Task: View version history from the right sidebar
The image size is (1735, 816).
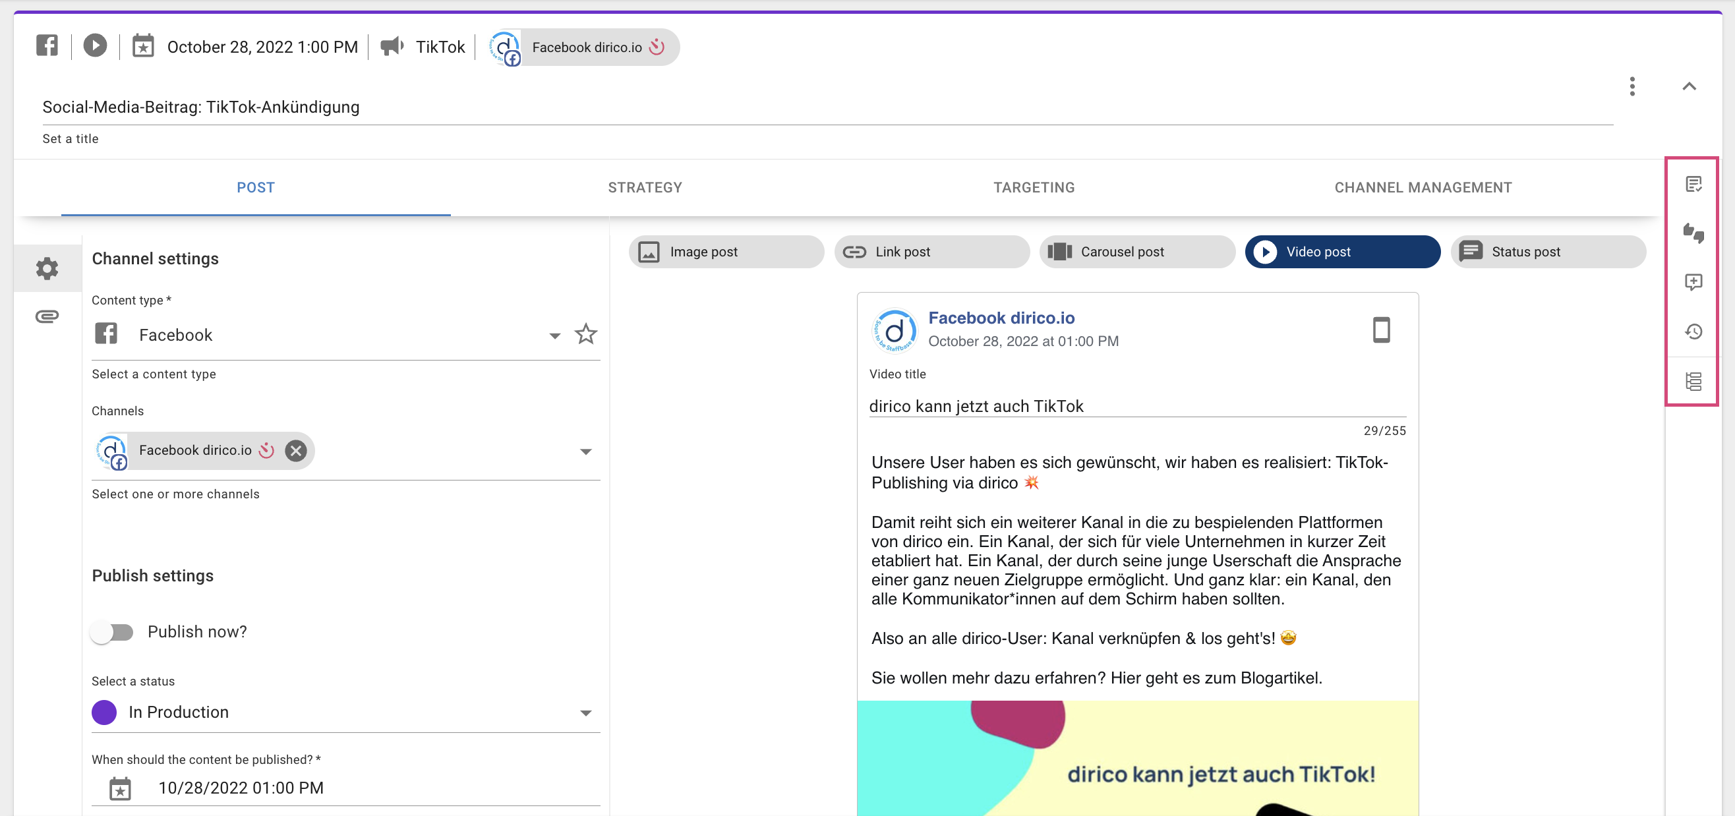Action: (x=1694, y=332)
